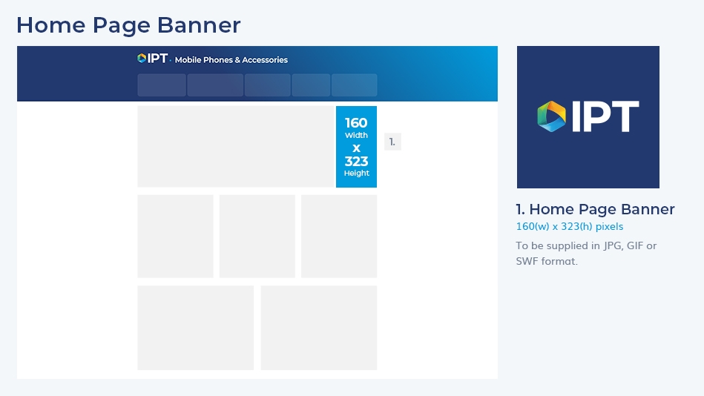Click the large grey hero placeholder beside the banner

(236, 147)
